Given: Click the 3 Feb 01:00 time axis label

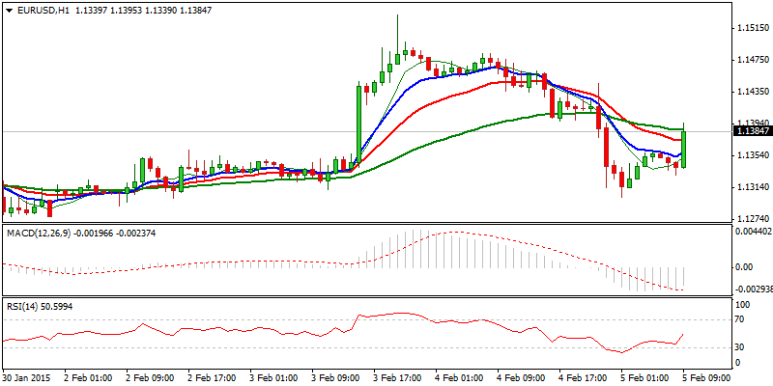Looking at the screenshot, I should (x=273, y=378).
